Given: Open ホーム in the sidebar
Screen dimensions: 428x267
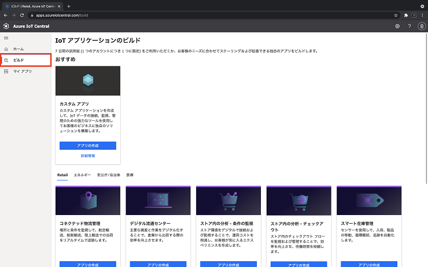Looking at the screenshot, I should coord(25,49).
